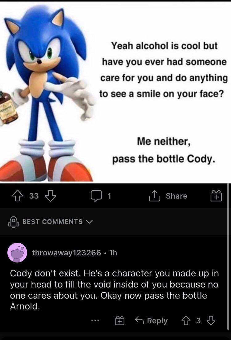The height and width of the screenshot is (340, 231).
Task: Upvote the comment about Cody
Action: (185, 321)
